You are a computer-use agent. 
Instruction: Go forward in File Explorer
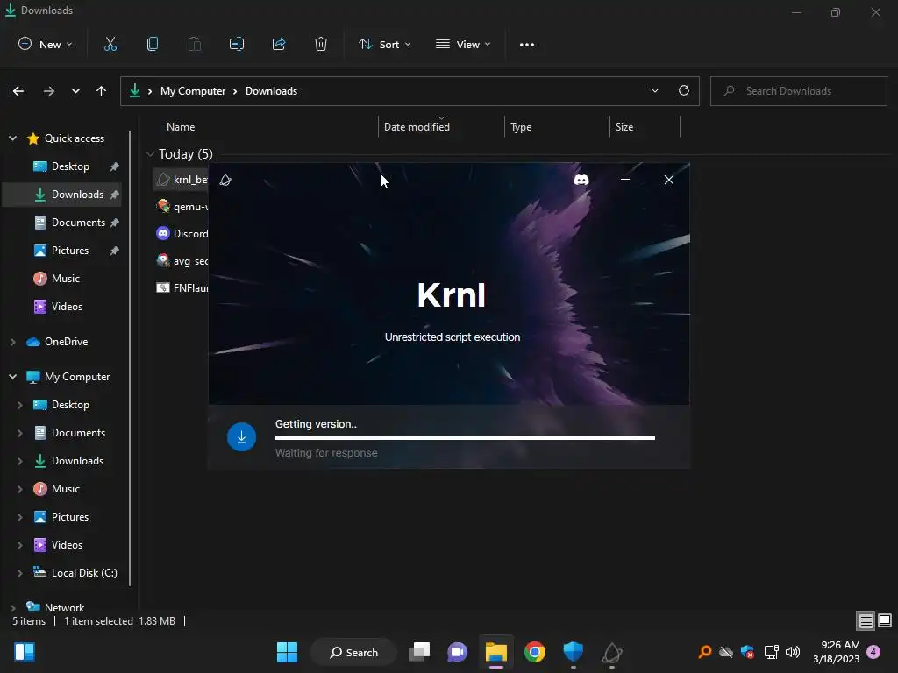tap(49, 91)
